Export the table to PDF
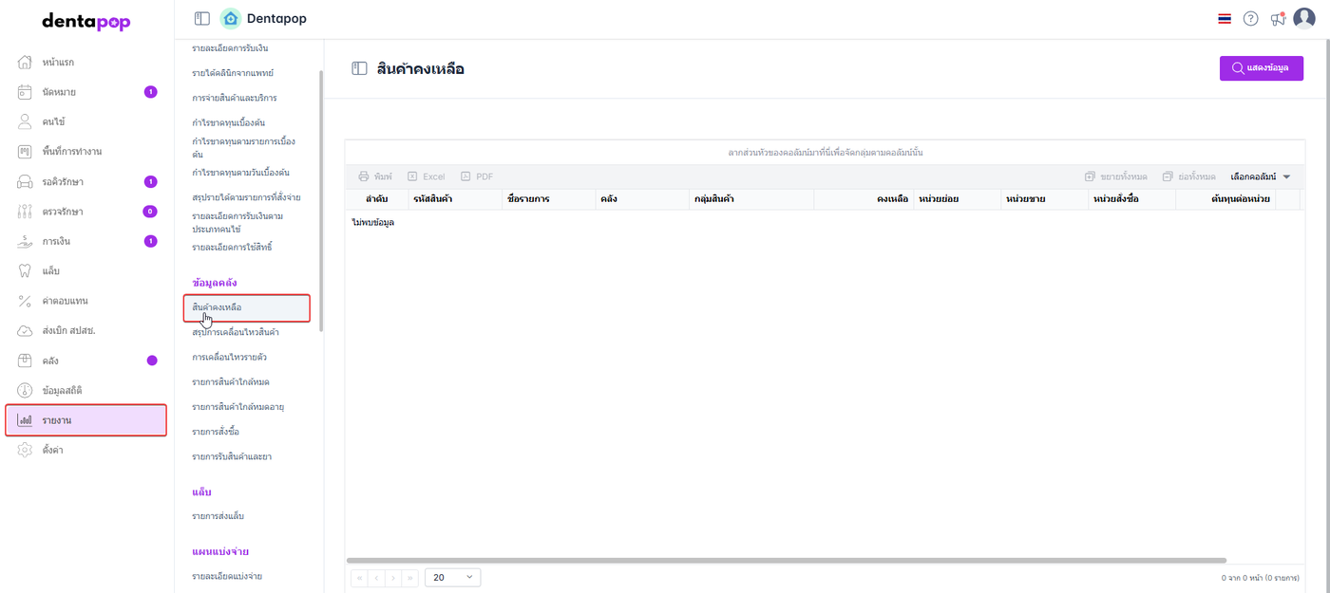1330x593 pixels. click(477, 176)
